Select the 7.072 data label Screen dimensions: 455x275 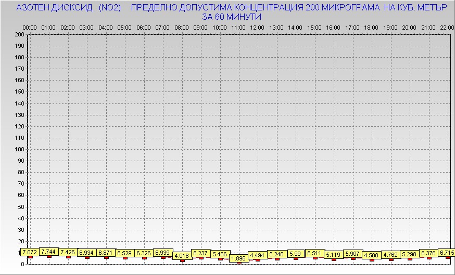click(30, 252)
